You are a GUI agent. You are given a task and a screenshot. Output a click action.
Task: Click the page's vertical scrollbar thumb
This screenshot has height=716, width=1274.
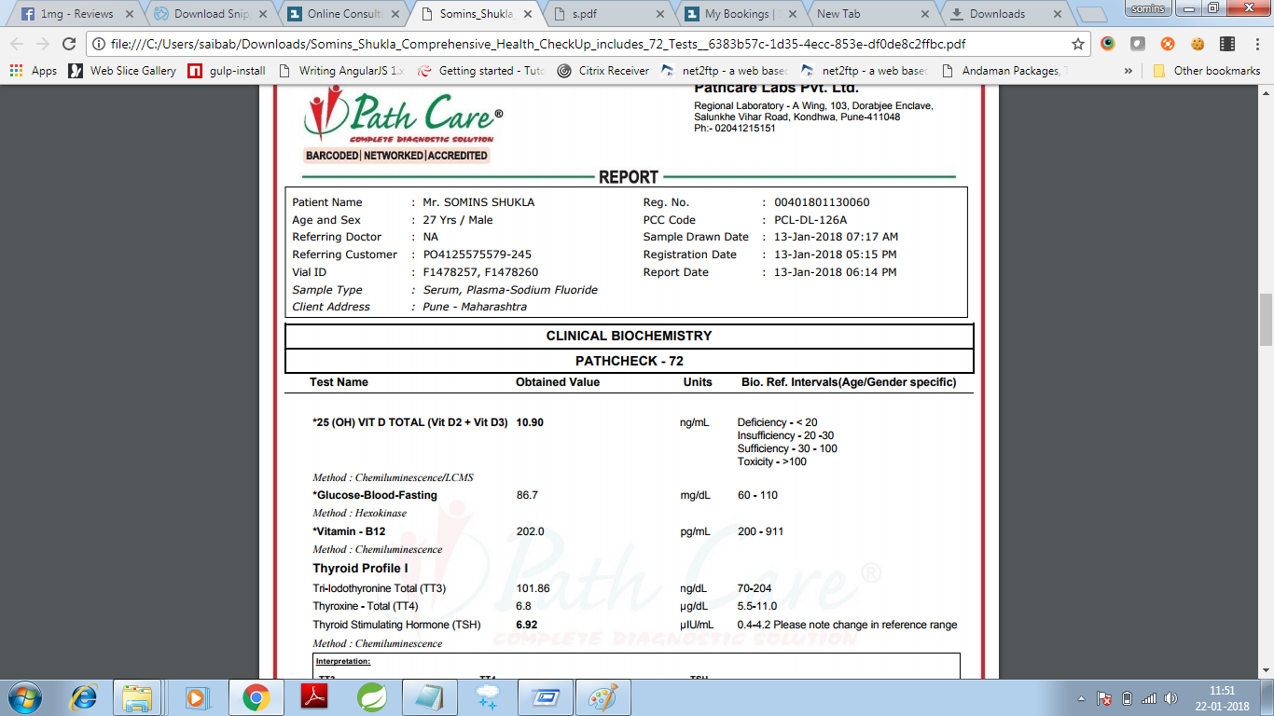click(1266, 319)
